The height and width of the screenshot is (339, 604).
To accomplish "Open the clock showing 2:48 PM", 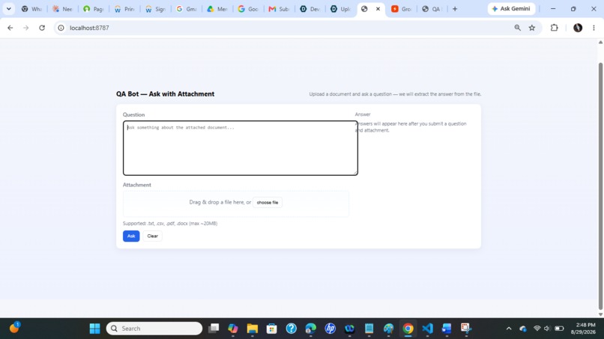I will coord(583,329).
